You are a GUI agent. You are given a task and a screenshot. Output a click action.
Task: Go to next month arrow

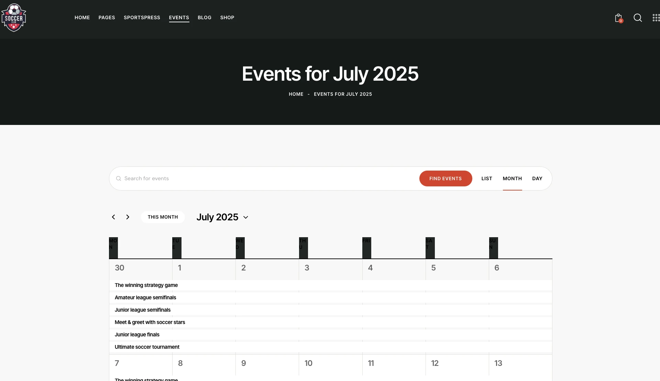click(128, 217)
